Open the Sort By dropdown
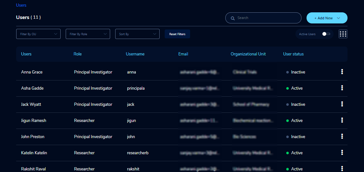Image resolution: width=364 pixels, height=172 pixels. pyautogui.click(x=137, y=34)
